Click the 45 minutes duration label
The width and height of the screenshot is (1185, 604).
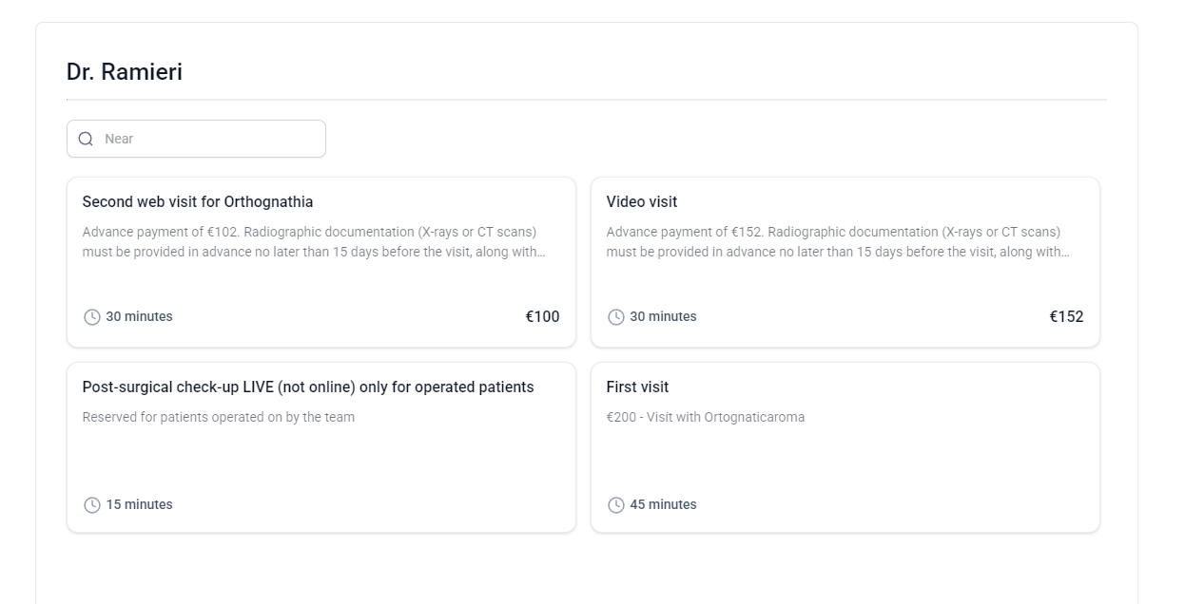663,505
